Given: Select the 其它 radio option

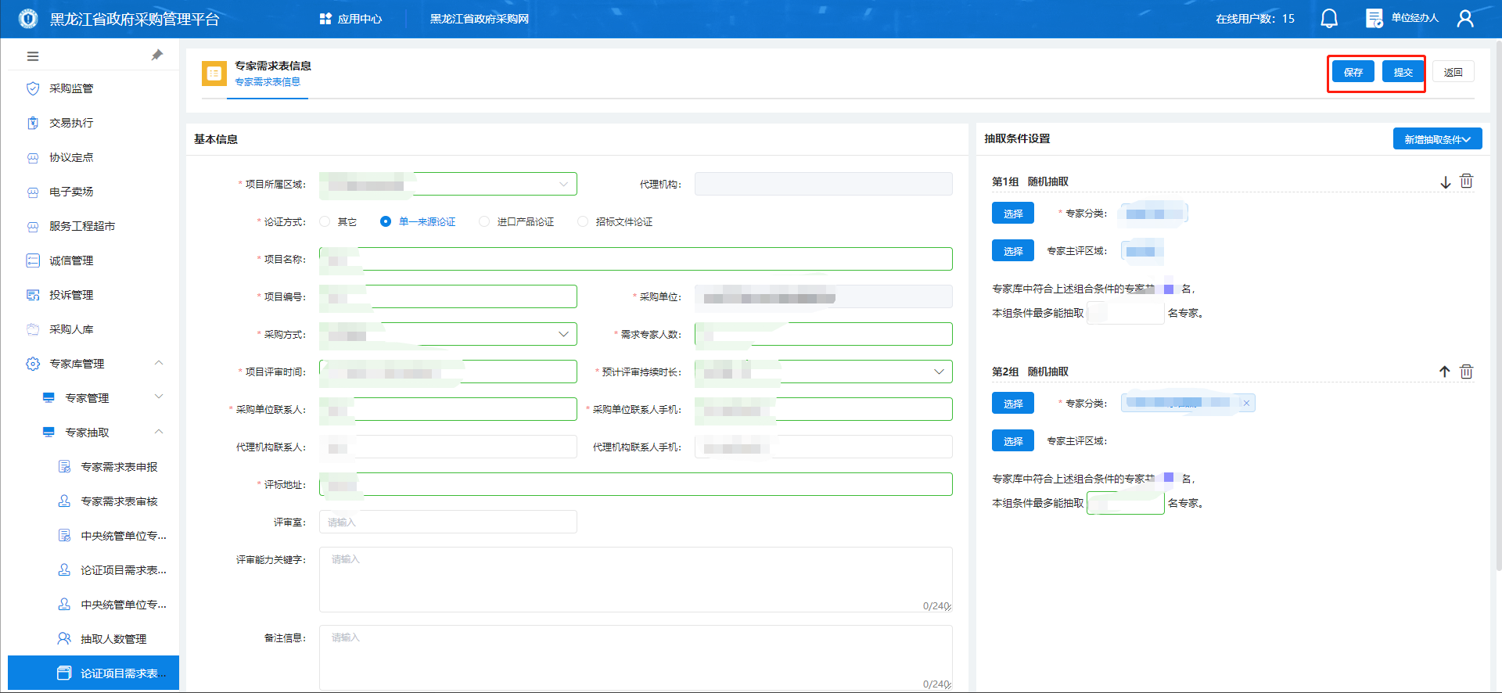Looking at the screenshot, I should tap(325, 221).
